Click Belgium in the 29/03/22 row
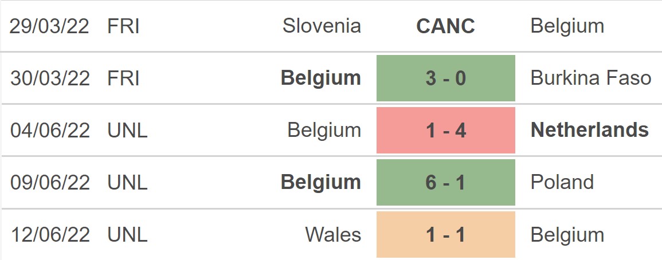Image resolution: width=662 pixels, height=260 pixels. point(567,26)
